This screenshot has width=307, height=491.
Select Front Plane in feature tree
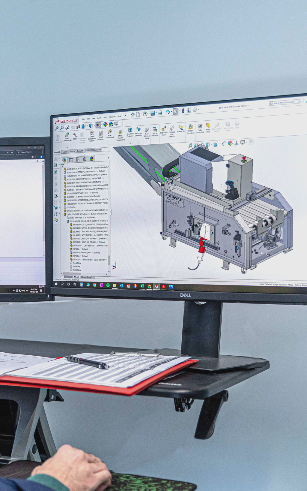(77, 263)
